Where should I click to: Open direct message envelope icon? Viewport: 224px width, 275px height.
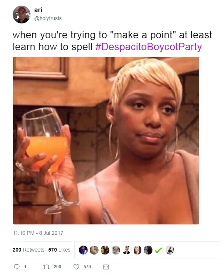(x=106, y=267)
